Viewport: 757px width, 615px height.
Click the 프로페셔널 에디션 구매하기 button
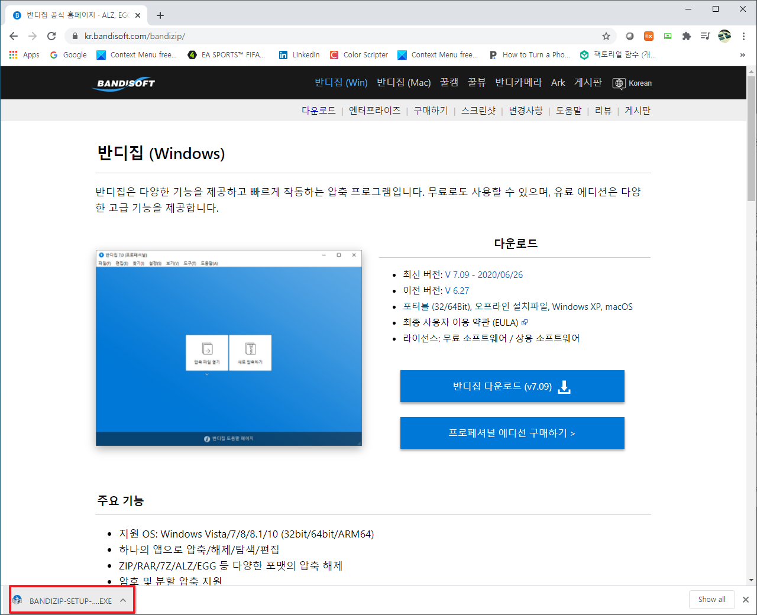tap(512, 433)
